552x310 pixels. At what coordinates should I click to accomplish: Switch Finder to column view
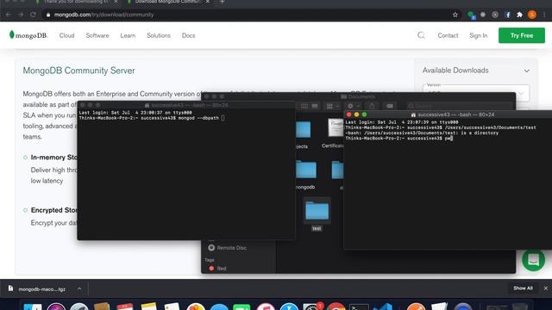304,106
